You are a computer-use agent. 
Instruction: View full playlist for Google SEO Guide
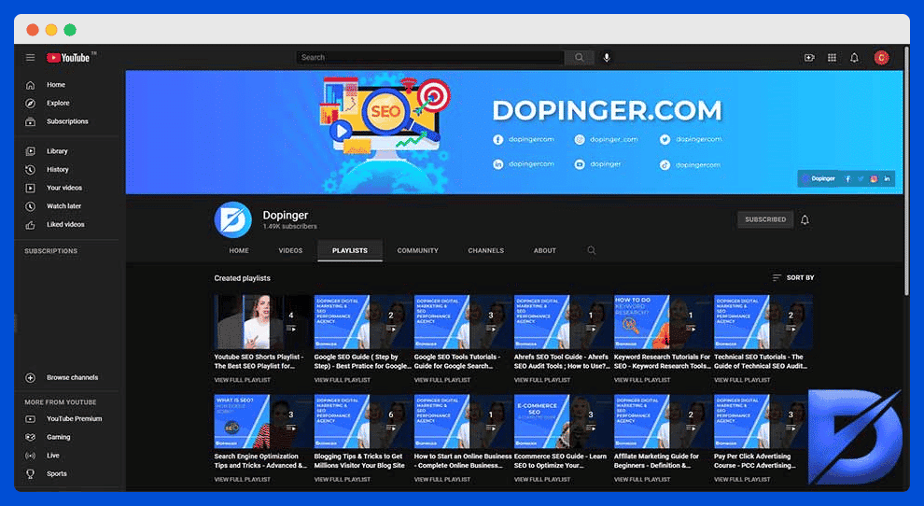(x=343, y=380)
